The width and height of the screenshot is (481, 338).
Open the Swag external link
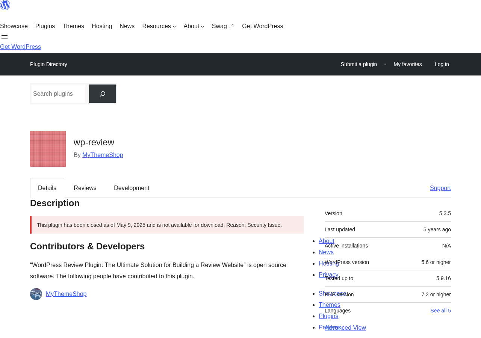[x=223, y=26]
